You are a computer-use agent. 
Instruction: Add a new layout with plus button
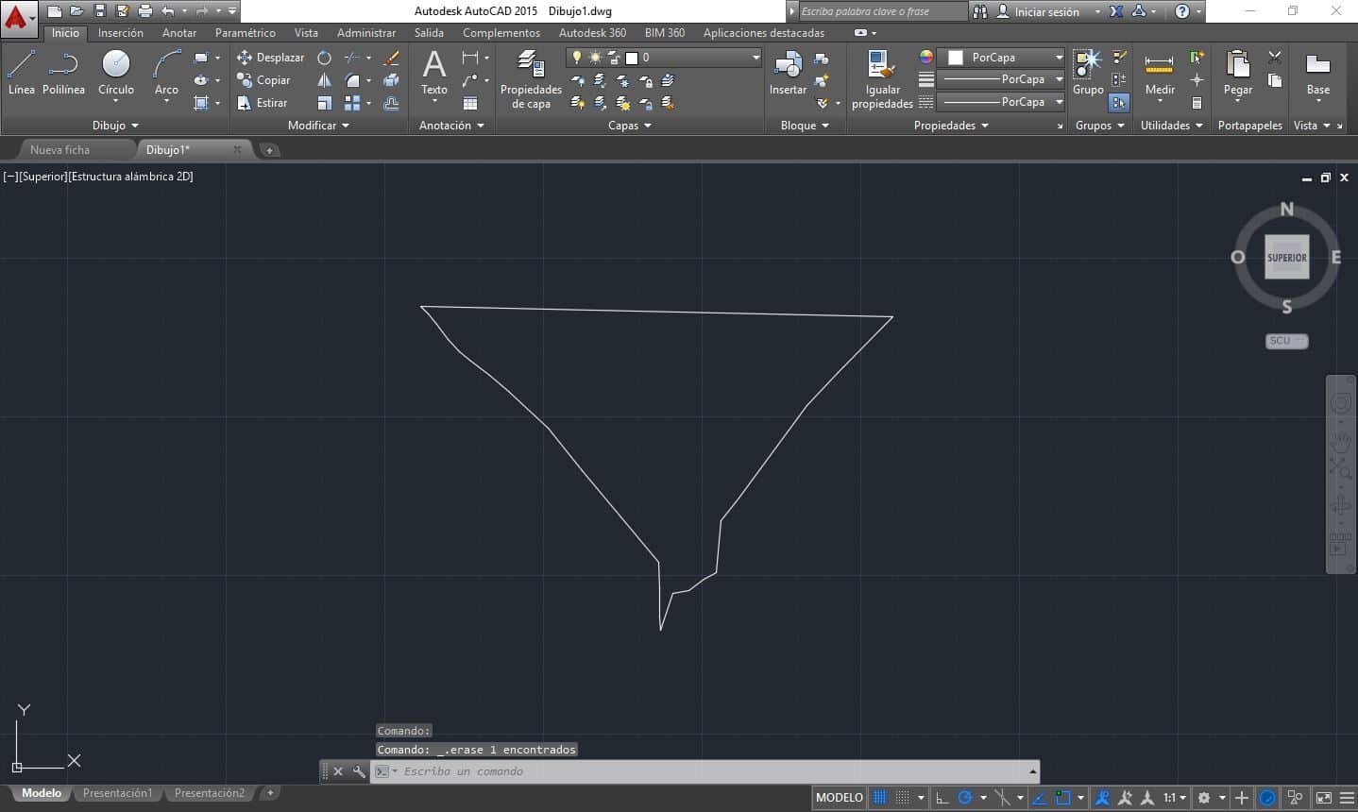[x=269, y=793]
